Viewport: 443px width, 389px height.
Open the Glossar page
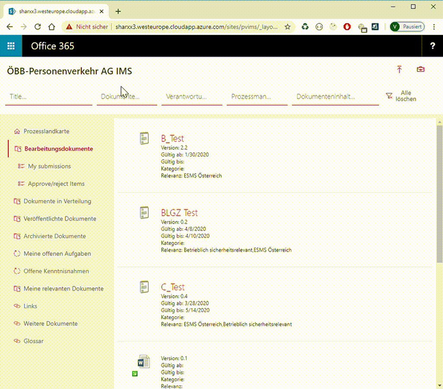pos(33,341)
